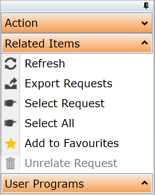Expand the Action section chevron
Screen dimensions: 155x195
click(x=145, y=23)
